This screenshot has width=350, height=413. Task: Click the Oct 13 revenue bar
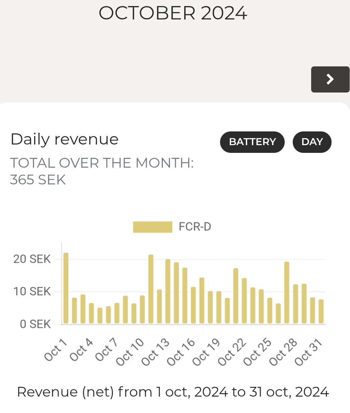tap(168, 291)
